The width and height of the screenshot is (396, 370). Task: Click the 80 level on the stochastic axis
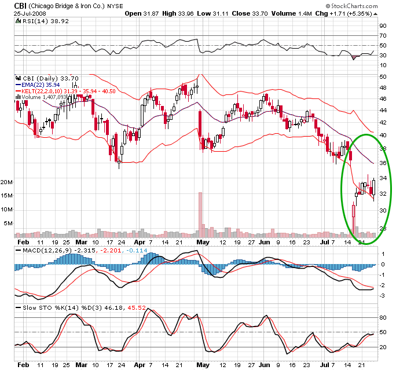383,317
